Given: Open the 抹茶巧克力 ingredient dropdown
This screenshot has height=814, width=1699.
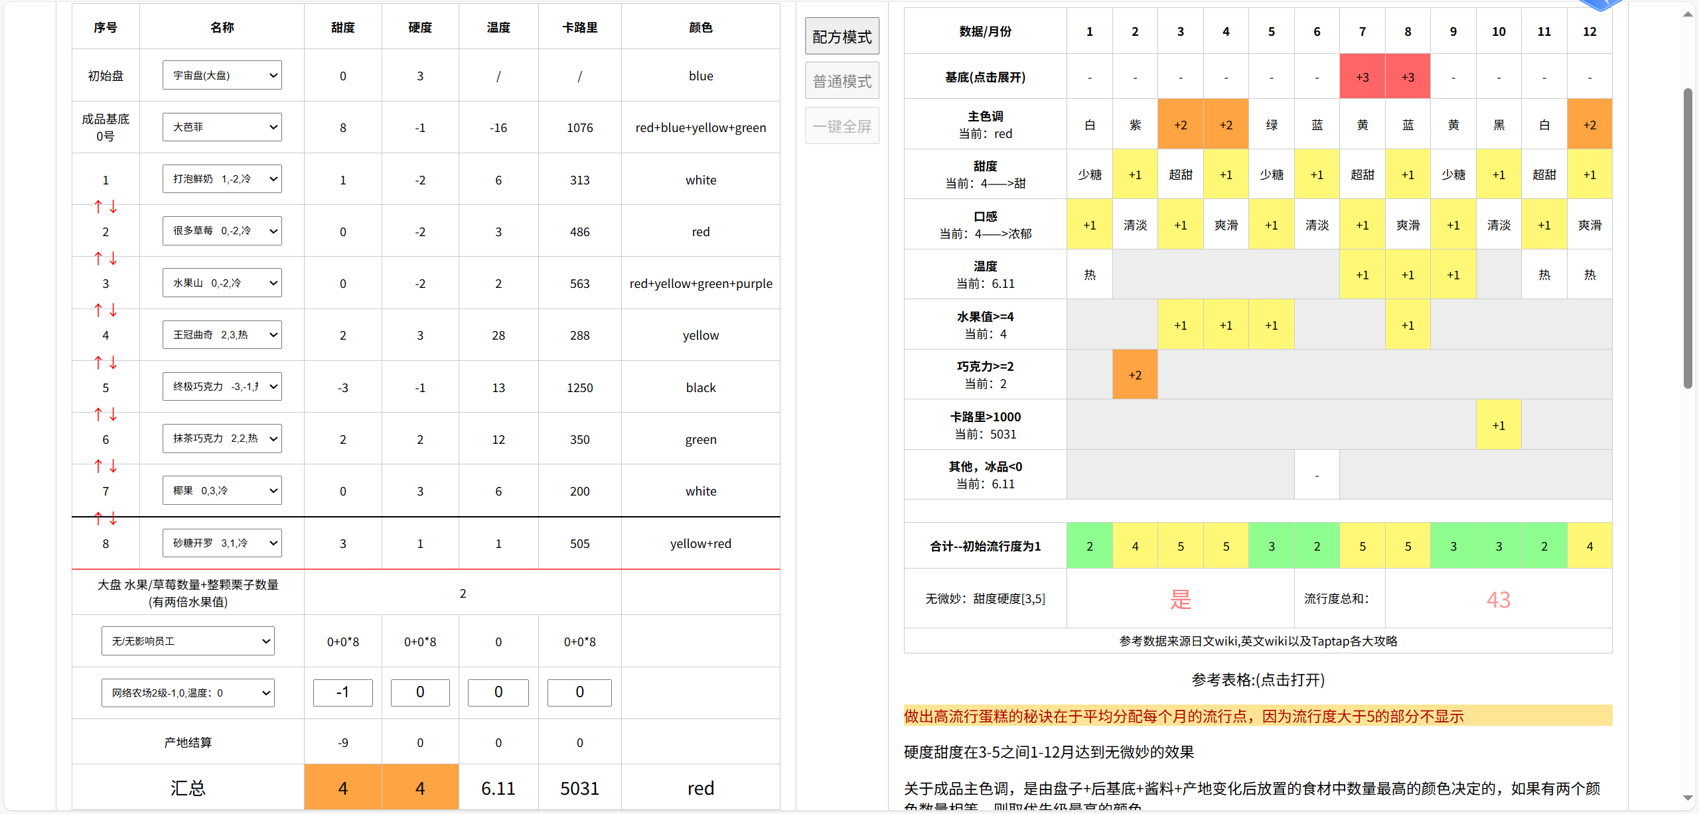Looking at the screenshot, I should click(x=222, y=439).
